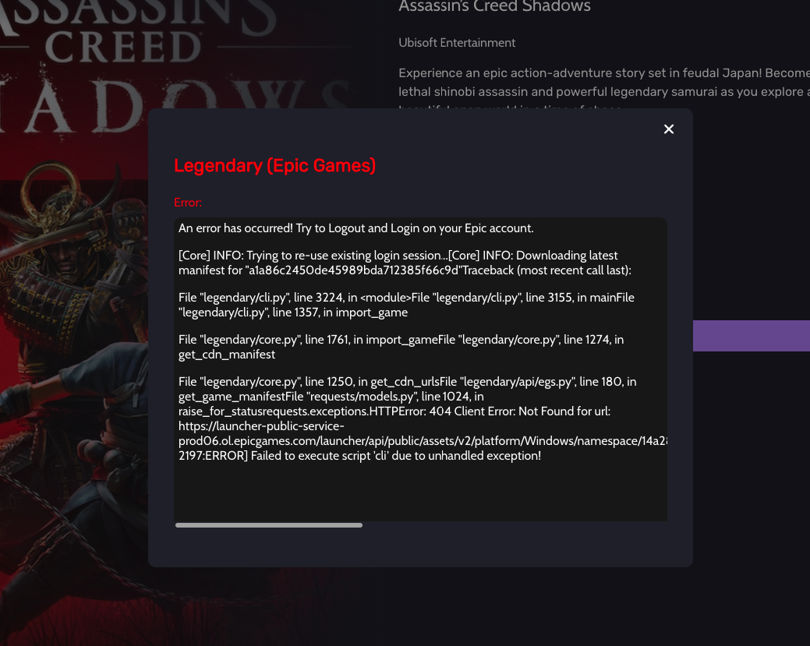
Task: Click the purple button behind dialog
Action: [751, 336]
